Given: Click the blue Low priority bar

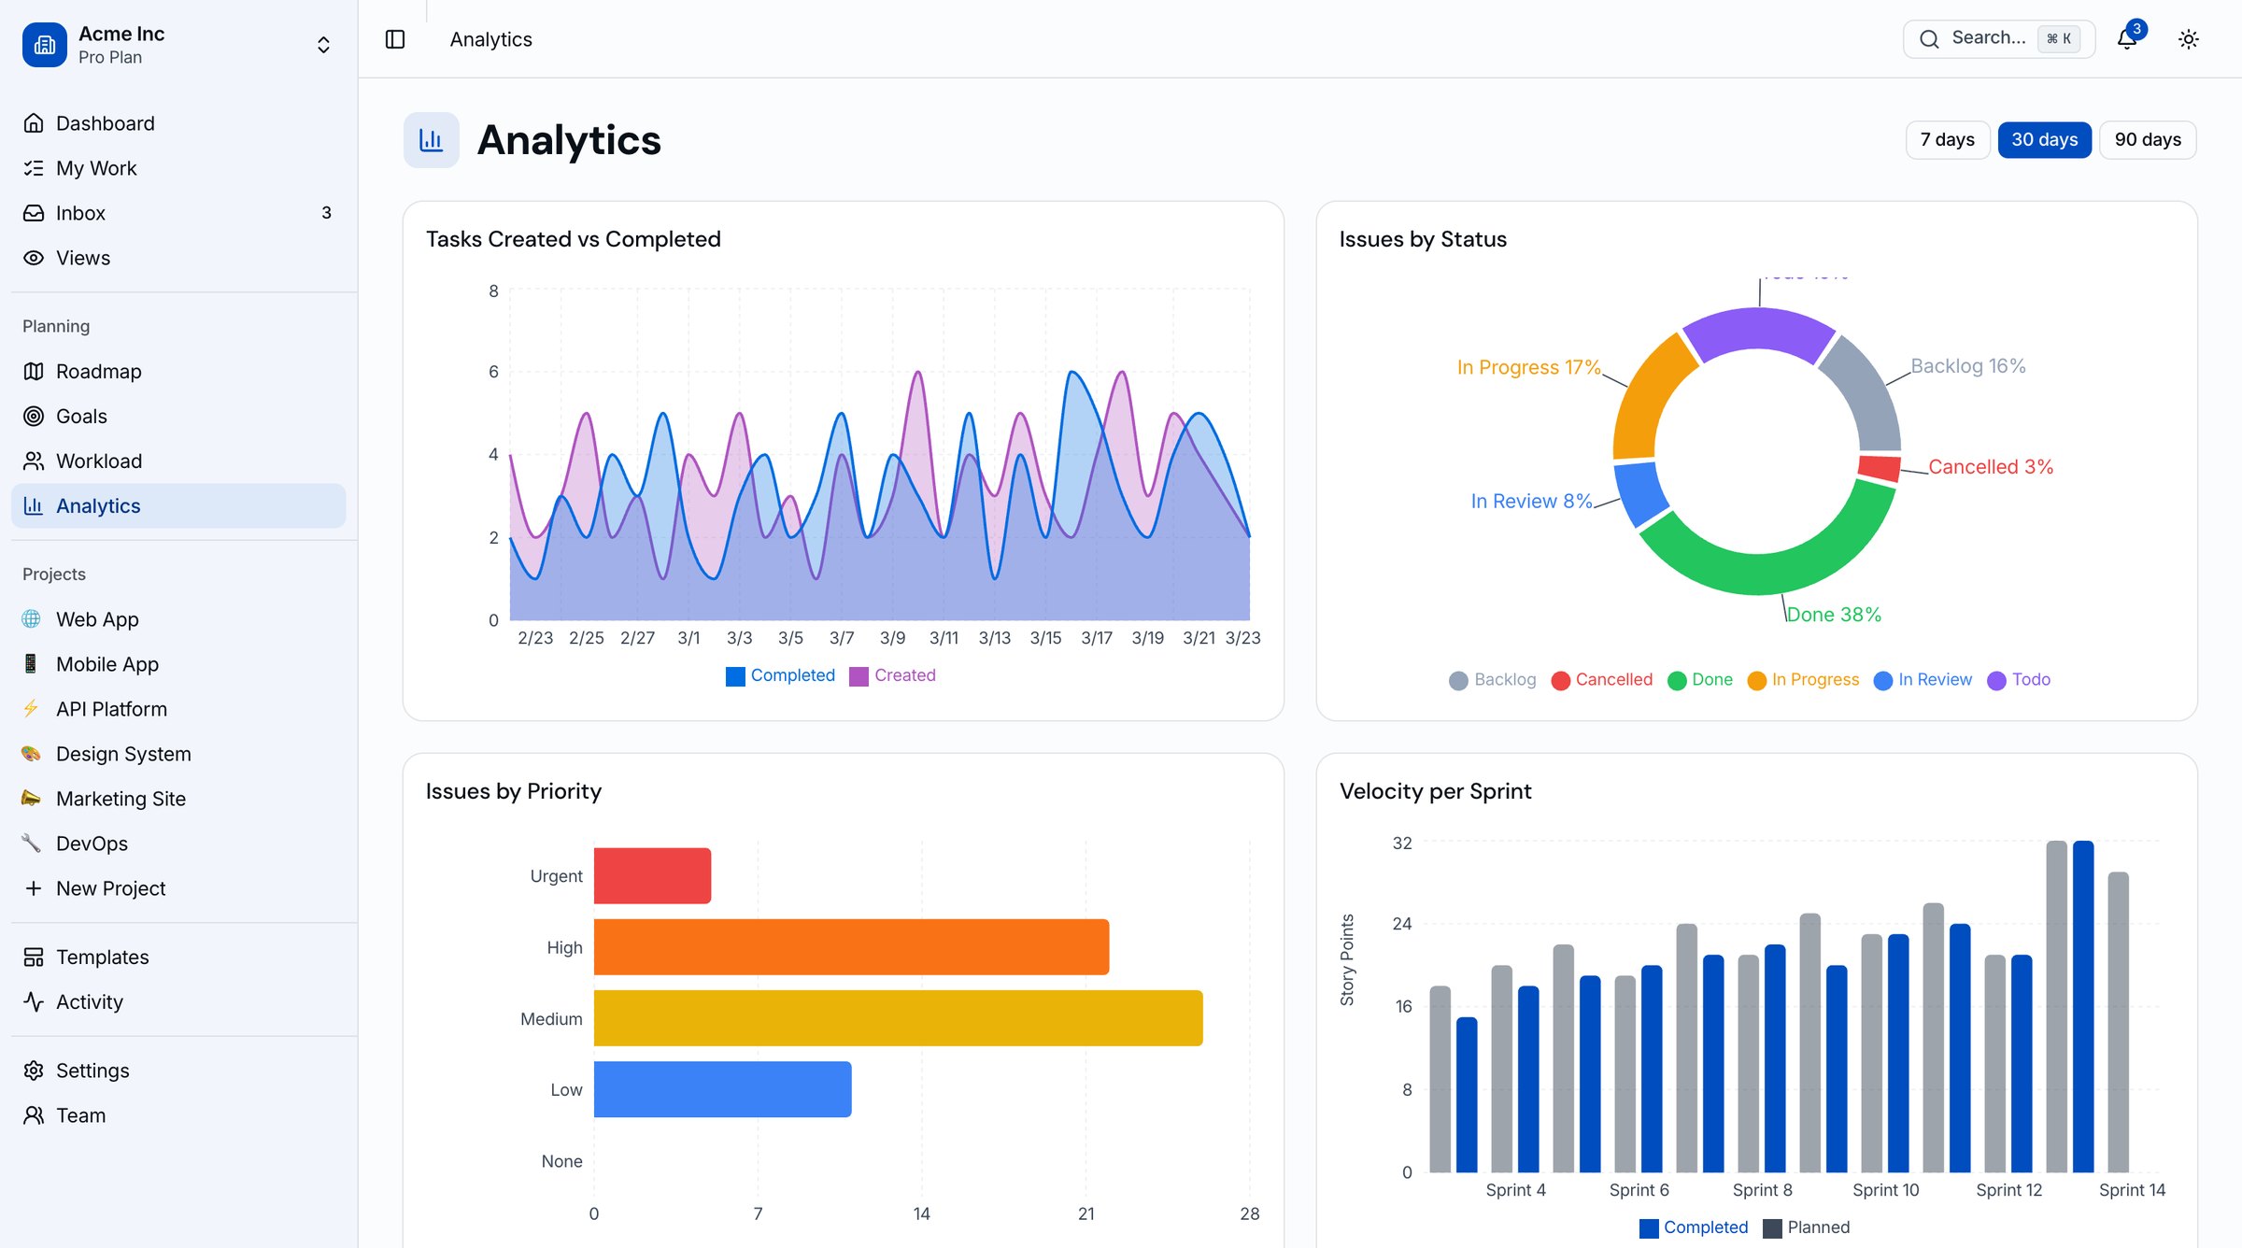Looking at the screenshot, I should [722, 1089].
